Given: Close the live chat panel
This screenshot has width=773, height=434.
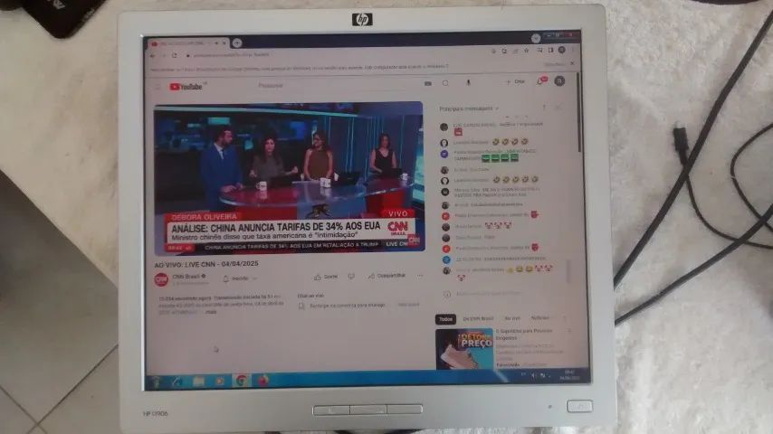Looking at the screenshot, I should 559,107.
